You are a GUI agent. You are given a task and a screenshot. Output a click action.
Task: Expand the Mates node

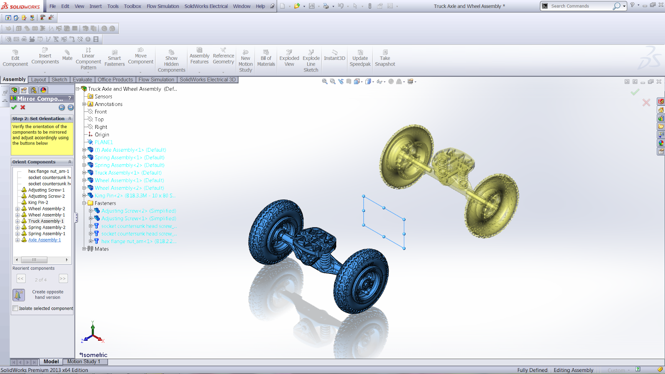[x=84, y=249]
